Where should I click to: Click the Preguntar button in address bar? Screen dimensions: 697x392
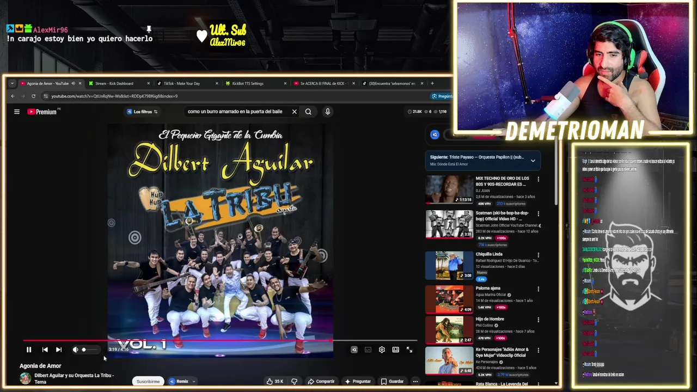tap(442, 96)
